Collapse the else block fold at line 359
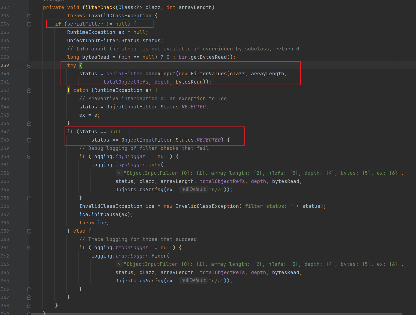The image size is (416, 315). click(x=29, y=231)
